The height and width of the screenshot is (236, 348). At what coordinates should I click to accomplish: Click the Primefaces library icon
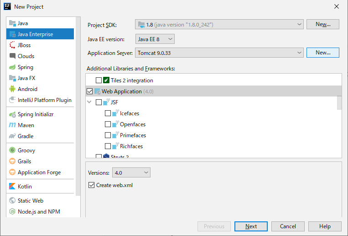pos(115,135)
